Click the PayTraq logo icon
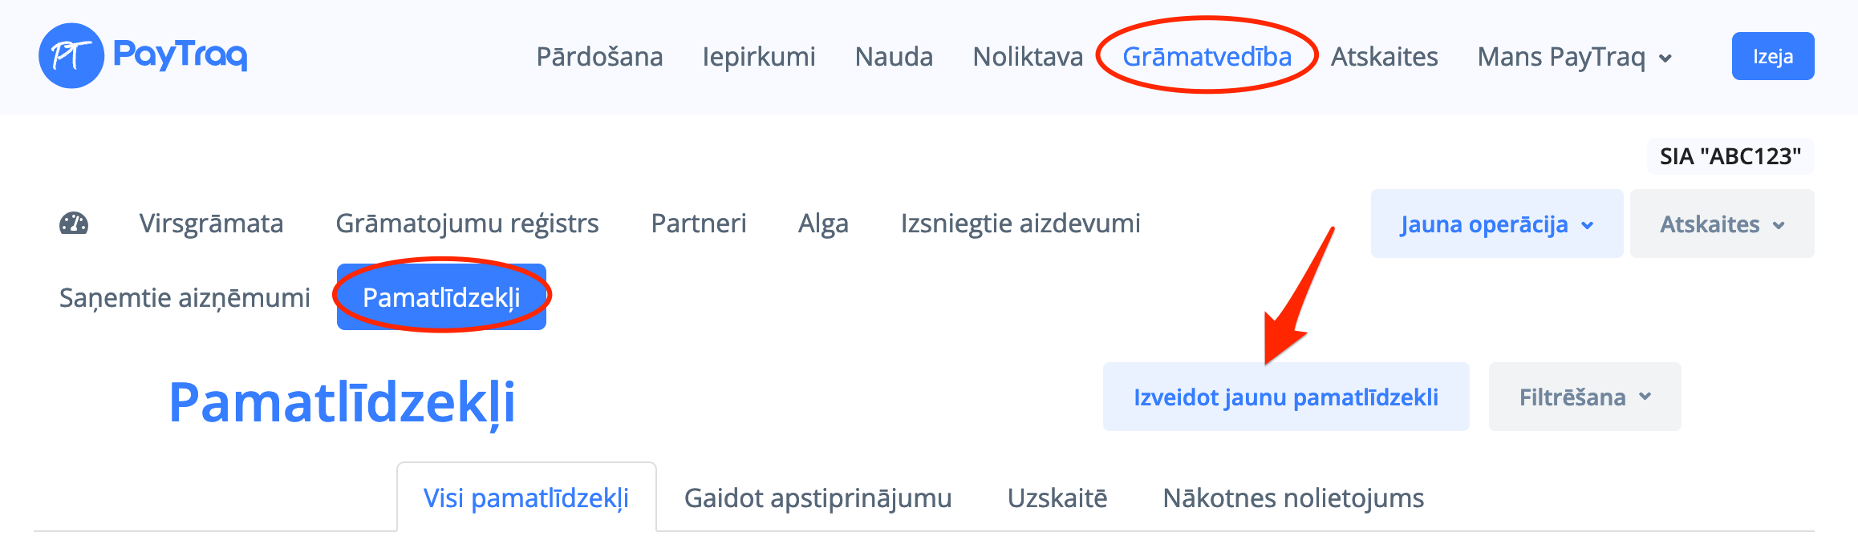 coord(71,56)
